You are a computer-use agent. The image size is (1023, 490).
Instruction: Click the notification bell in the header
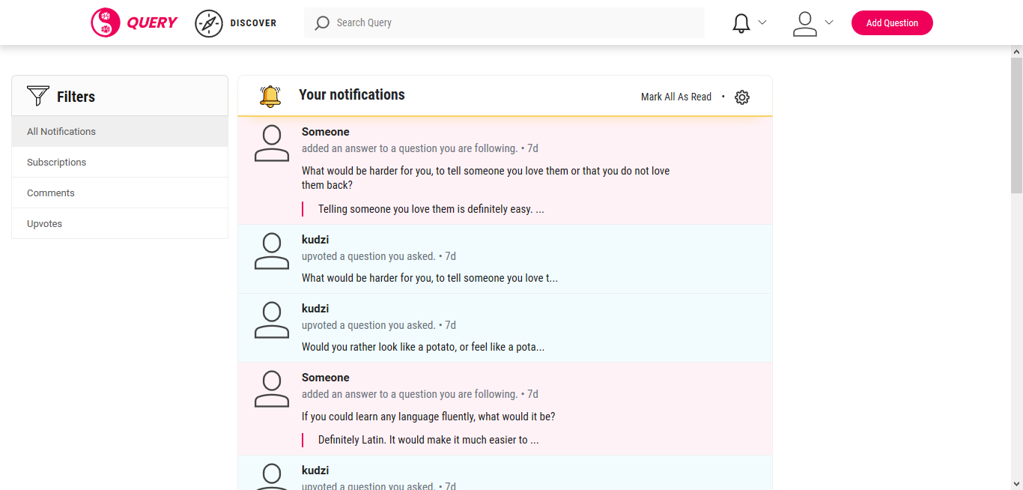(741, 23)
